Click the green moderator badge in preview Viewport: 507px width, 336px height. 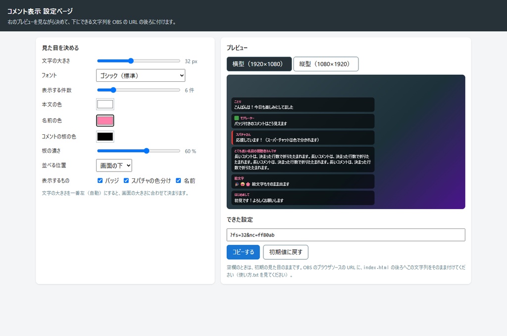click(x=237, y=118)
